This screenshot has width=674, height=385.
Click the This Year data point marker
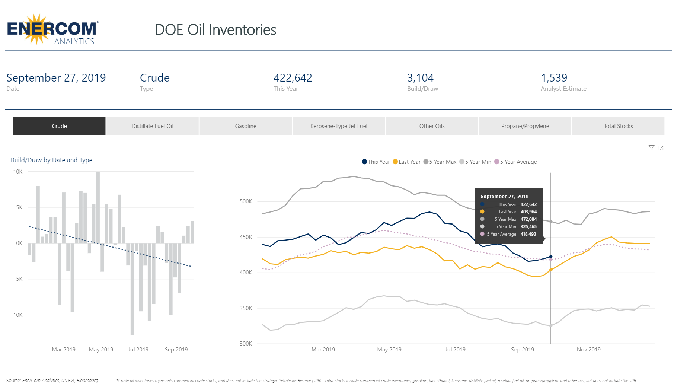(551, 257)
